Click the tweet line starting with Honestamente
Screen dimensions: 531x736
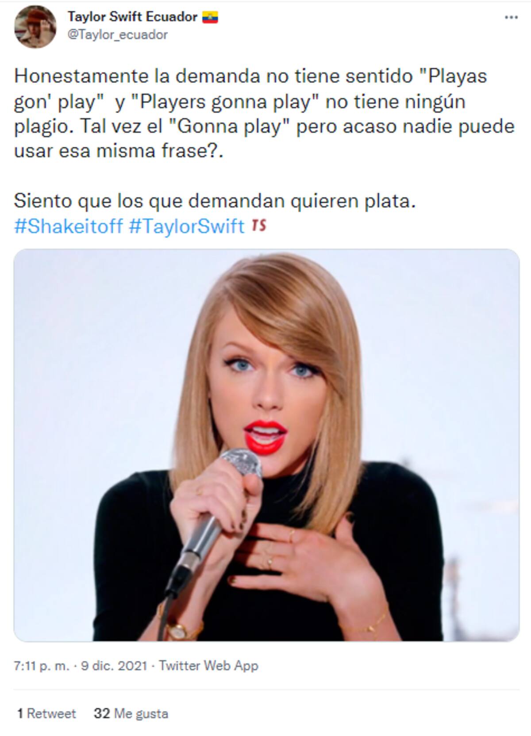250,76
